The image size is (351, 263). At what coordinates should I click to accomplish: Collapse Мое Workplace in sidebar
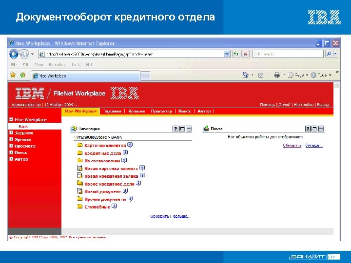(11, 119)
